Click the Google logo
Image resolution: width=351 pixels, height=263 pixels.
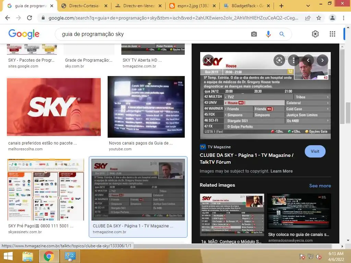(24, 34)
